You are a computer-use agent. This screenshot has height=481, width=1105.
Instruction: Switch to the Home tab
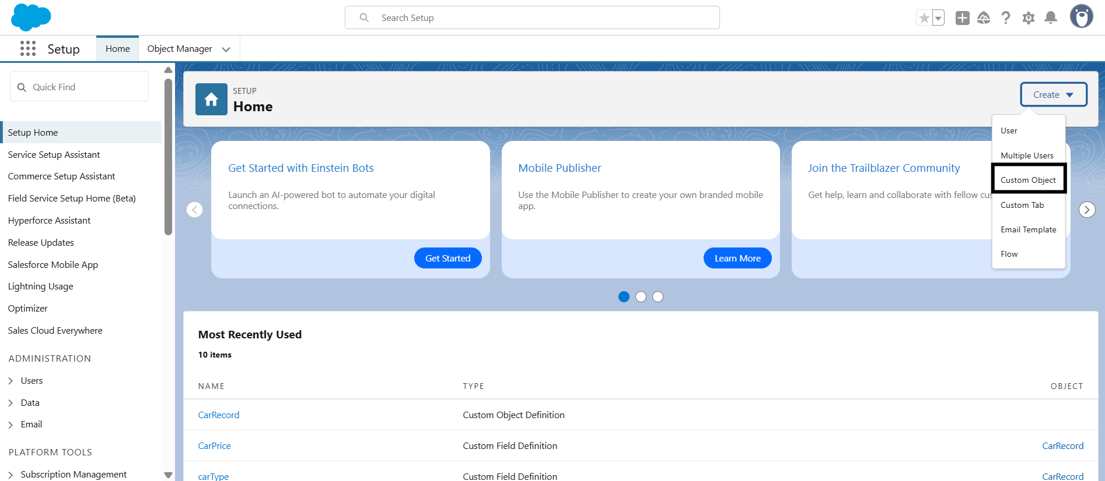pos(117,49)
